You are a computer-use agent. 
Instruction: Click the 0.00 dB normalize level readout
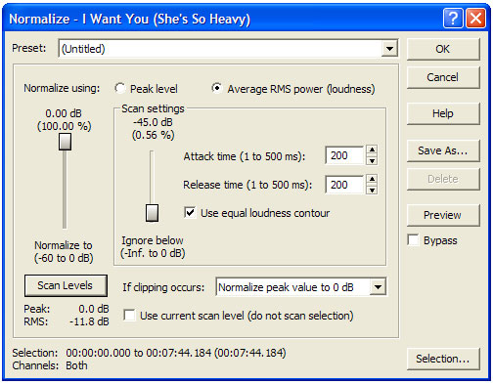click(64, 113)
